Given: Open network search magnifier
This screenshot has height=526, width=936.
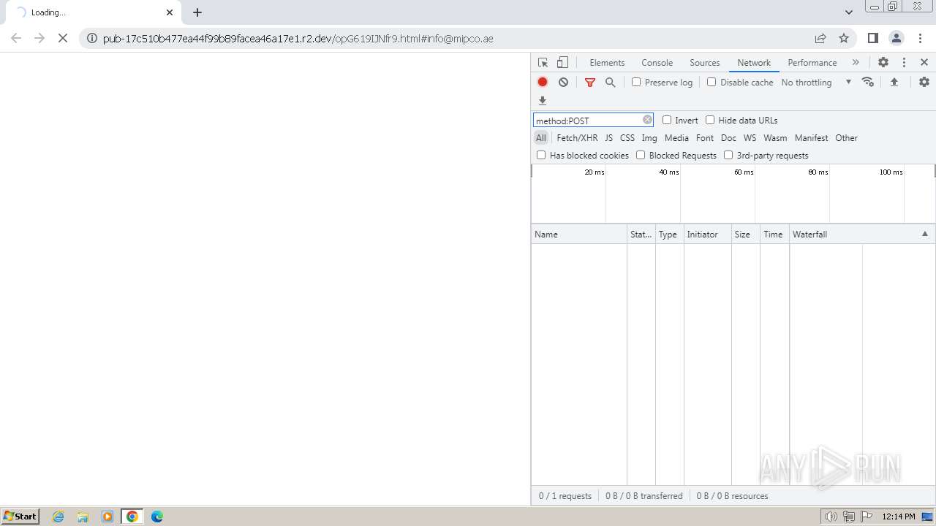Looking at the screenshot, I should 611,83.
